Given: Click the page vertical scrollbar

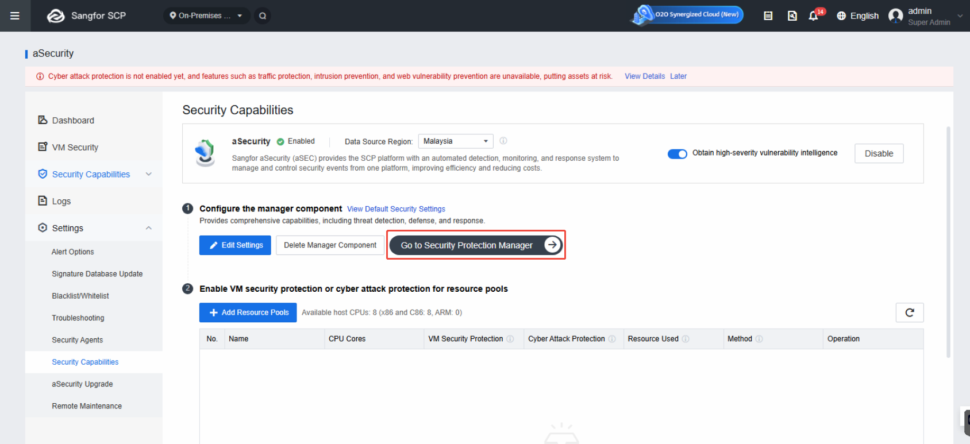Looking at the screenshot, I should pos(948,241).
